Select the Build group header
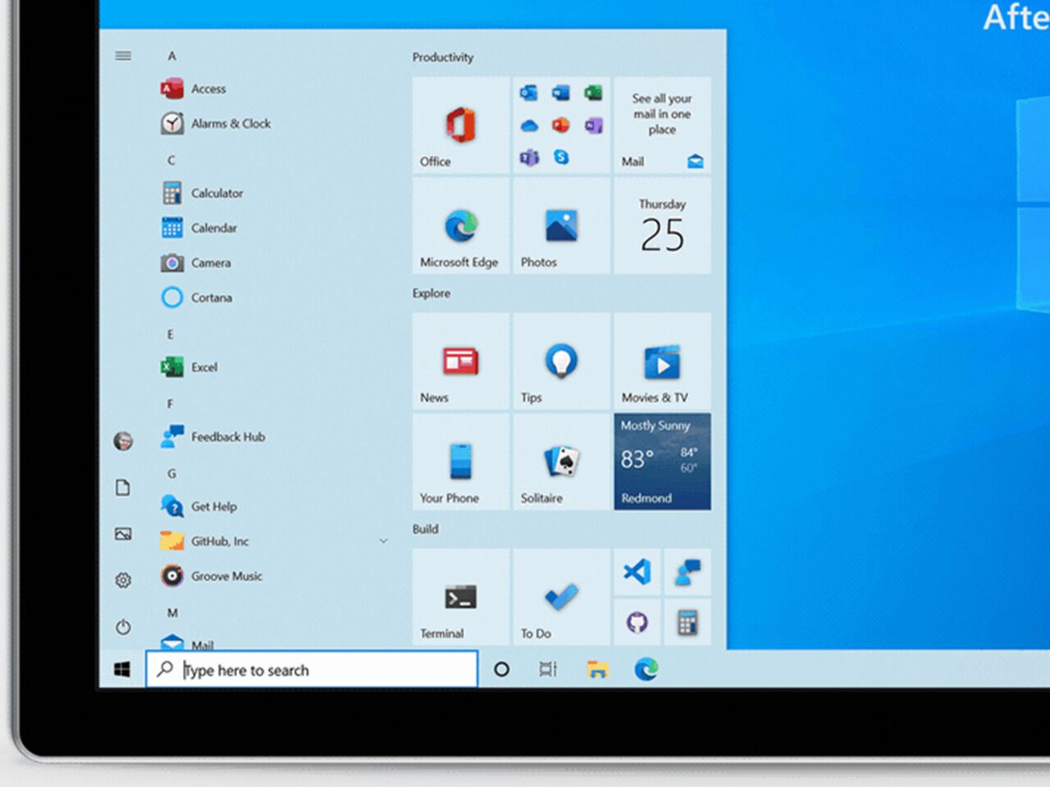This screenshot has height=787, width=1050. (425, 530)
